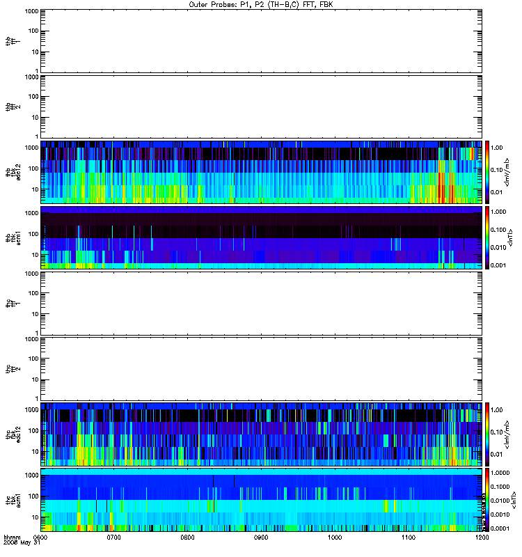Click the "0.0010" color bar tick value
The height and width of the screenshot is (557, 522).
pyautogui.click(x=500, y=515)
